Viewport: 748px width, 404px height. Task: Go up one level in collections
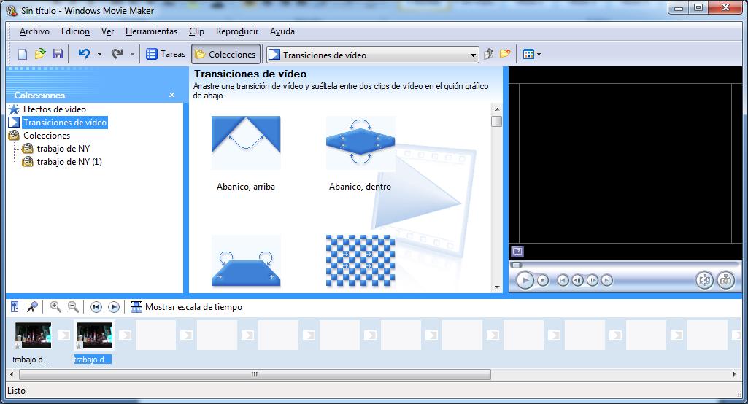pyautogui.click(x=489, y=54)
